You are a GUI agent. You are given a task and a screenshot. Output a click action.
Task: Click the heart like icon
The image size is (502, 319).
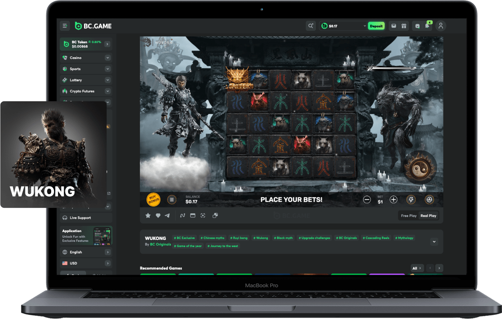pyautogui.click(x=158, y=215)
